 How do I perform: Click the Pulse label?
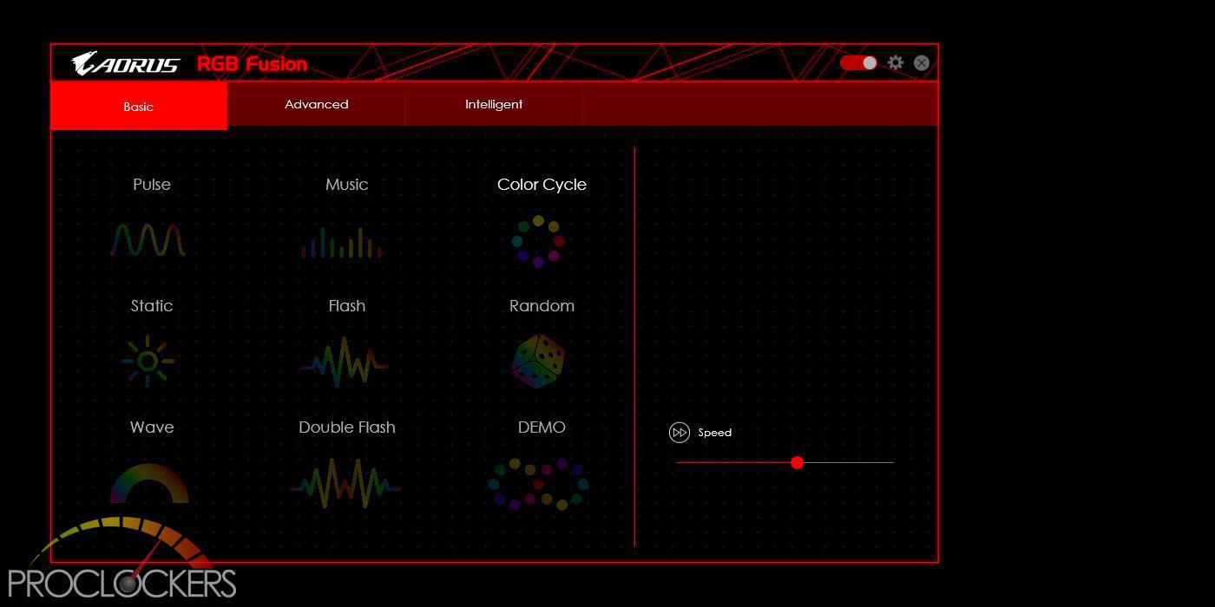click(152, 185)
